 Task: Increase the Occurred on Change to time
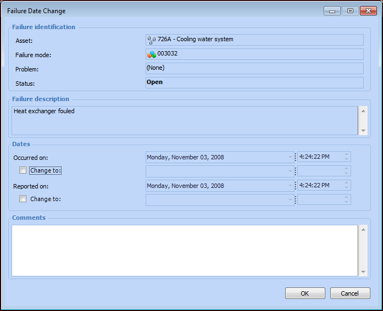pos(346,169)
